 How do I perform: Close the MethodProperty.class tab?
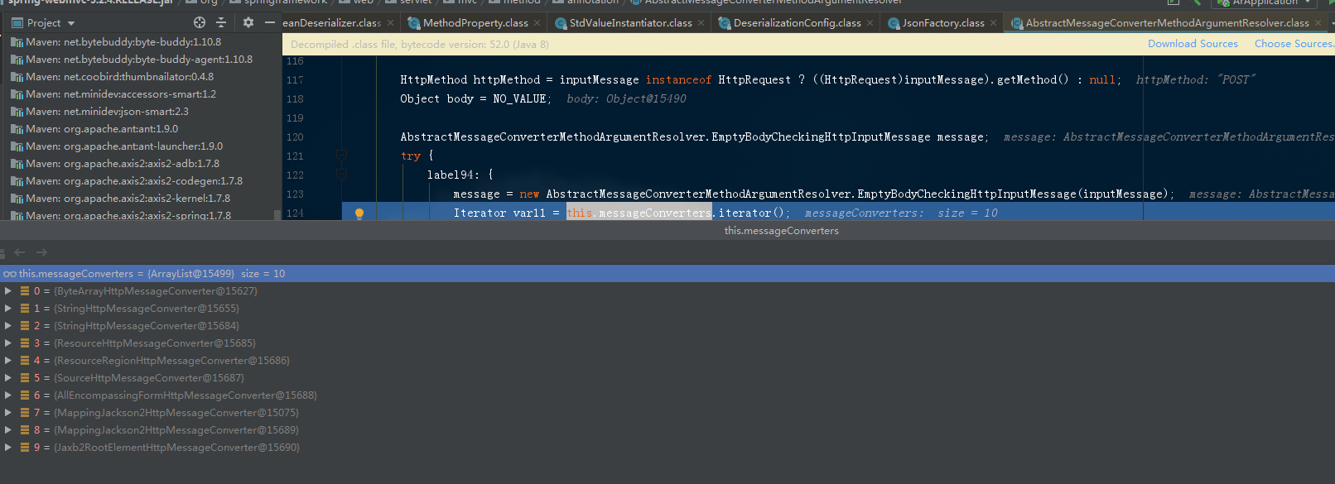(x=537, y=23)
